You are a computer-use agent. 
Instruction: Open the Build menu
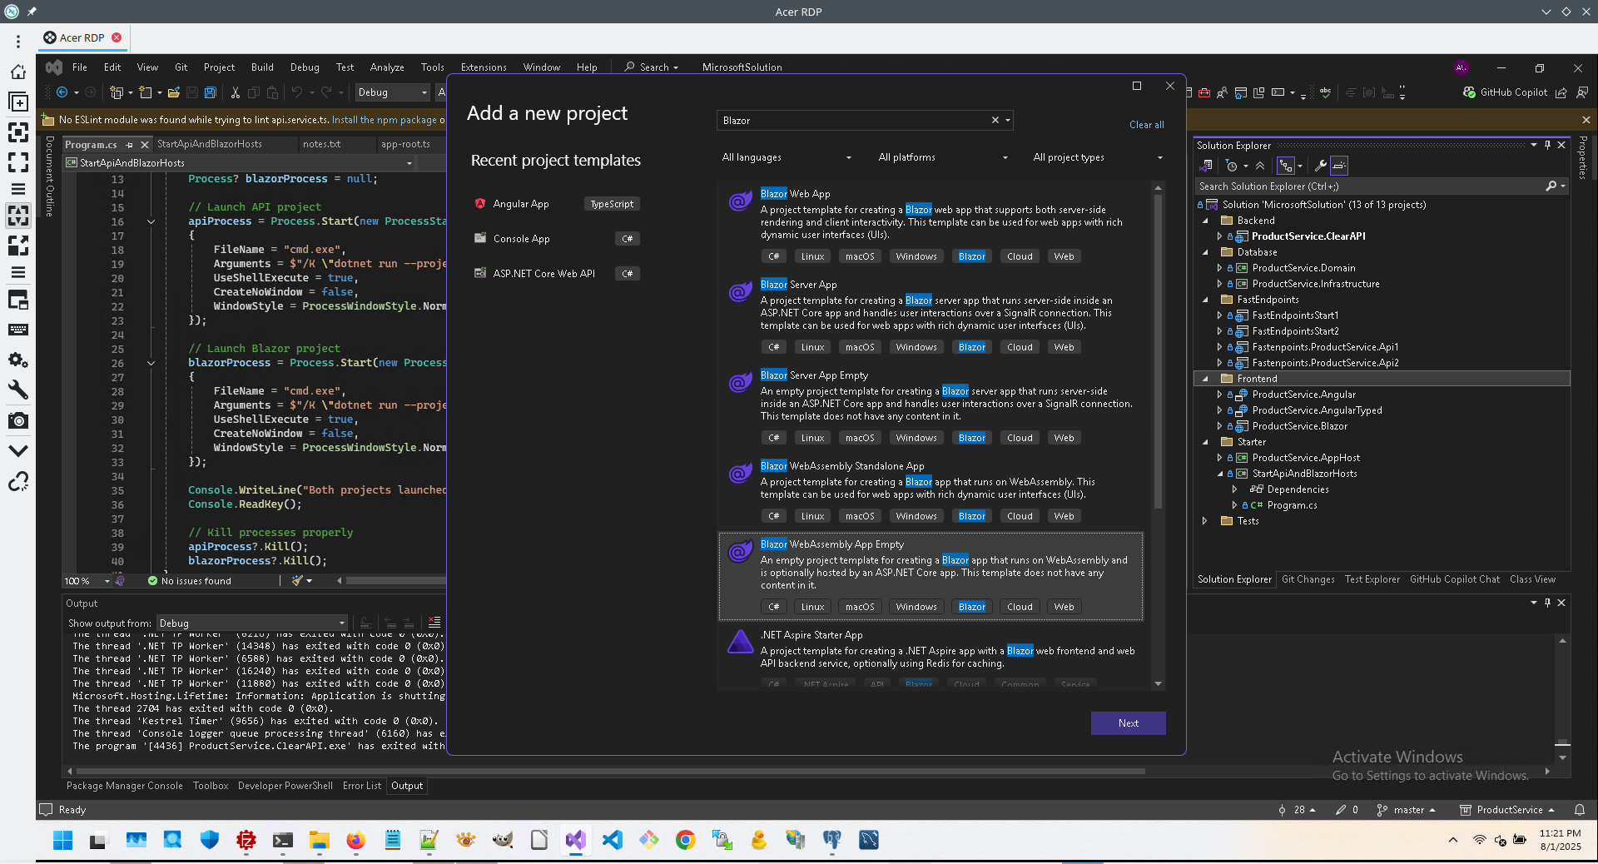[x=262, y=67]
